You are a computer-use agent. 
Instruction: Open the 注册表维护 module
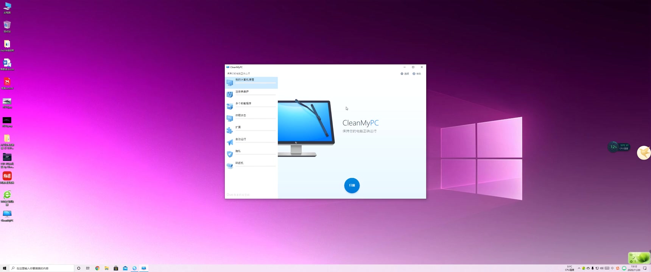click(251, 94)
